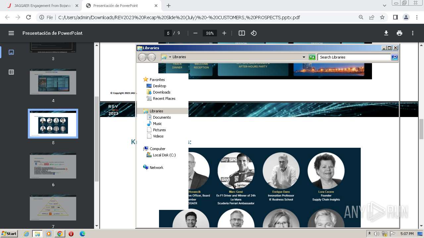Click the search magnifier in Libraries window

click(394, 57)
